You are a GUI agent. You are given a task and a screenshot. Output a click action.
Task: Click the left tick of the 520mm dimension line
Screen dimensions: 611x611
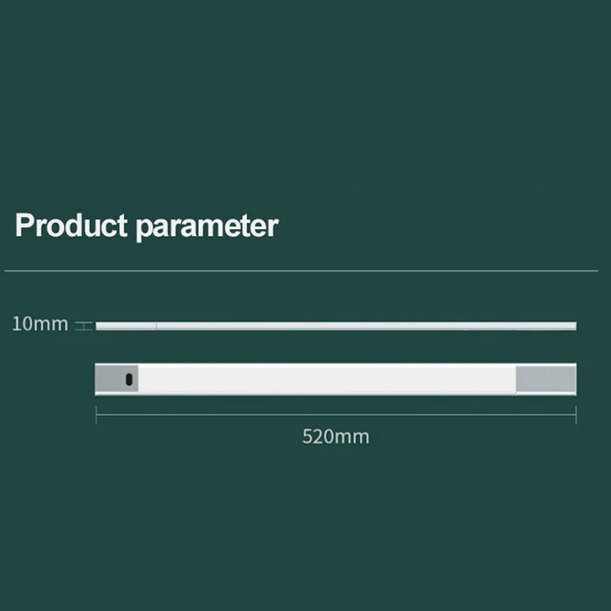(x=96, y=415)
